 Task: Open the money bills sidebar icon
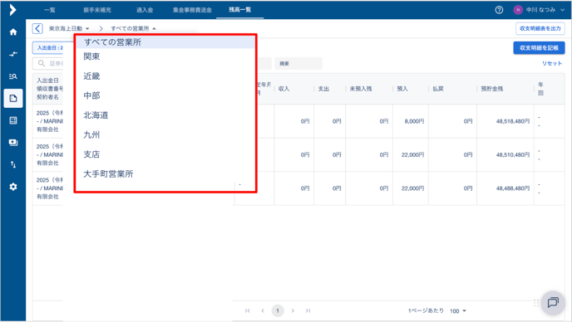(13, 143)
